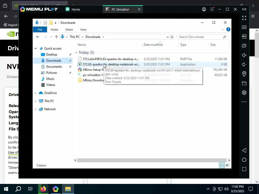Open taskbar search magnifier

tap(18, 189)
